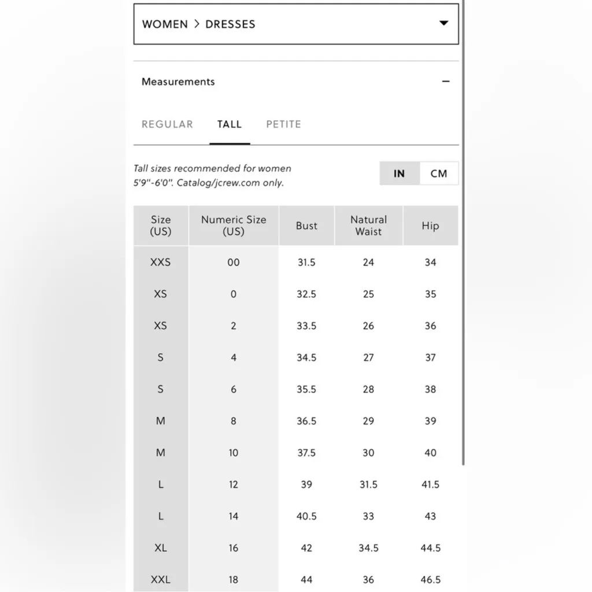Collapse Measurements using the minus icon
Image resolution: width=592 pixels, height=592 pixels.
446,82
